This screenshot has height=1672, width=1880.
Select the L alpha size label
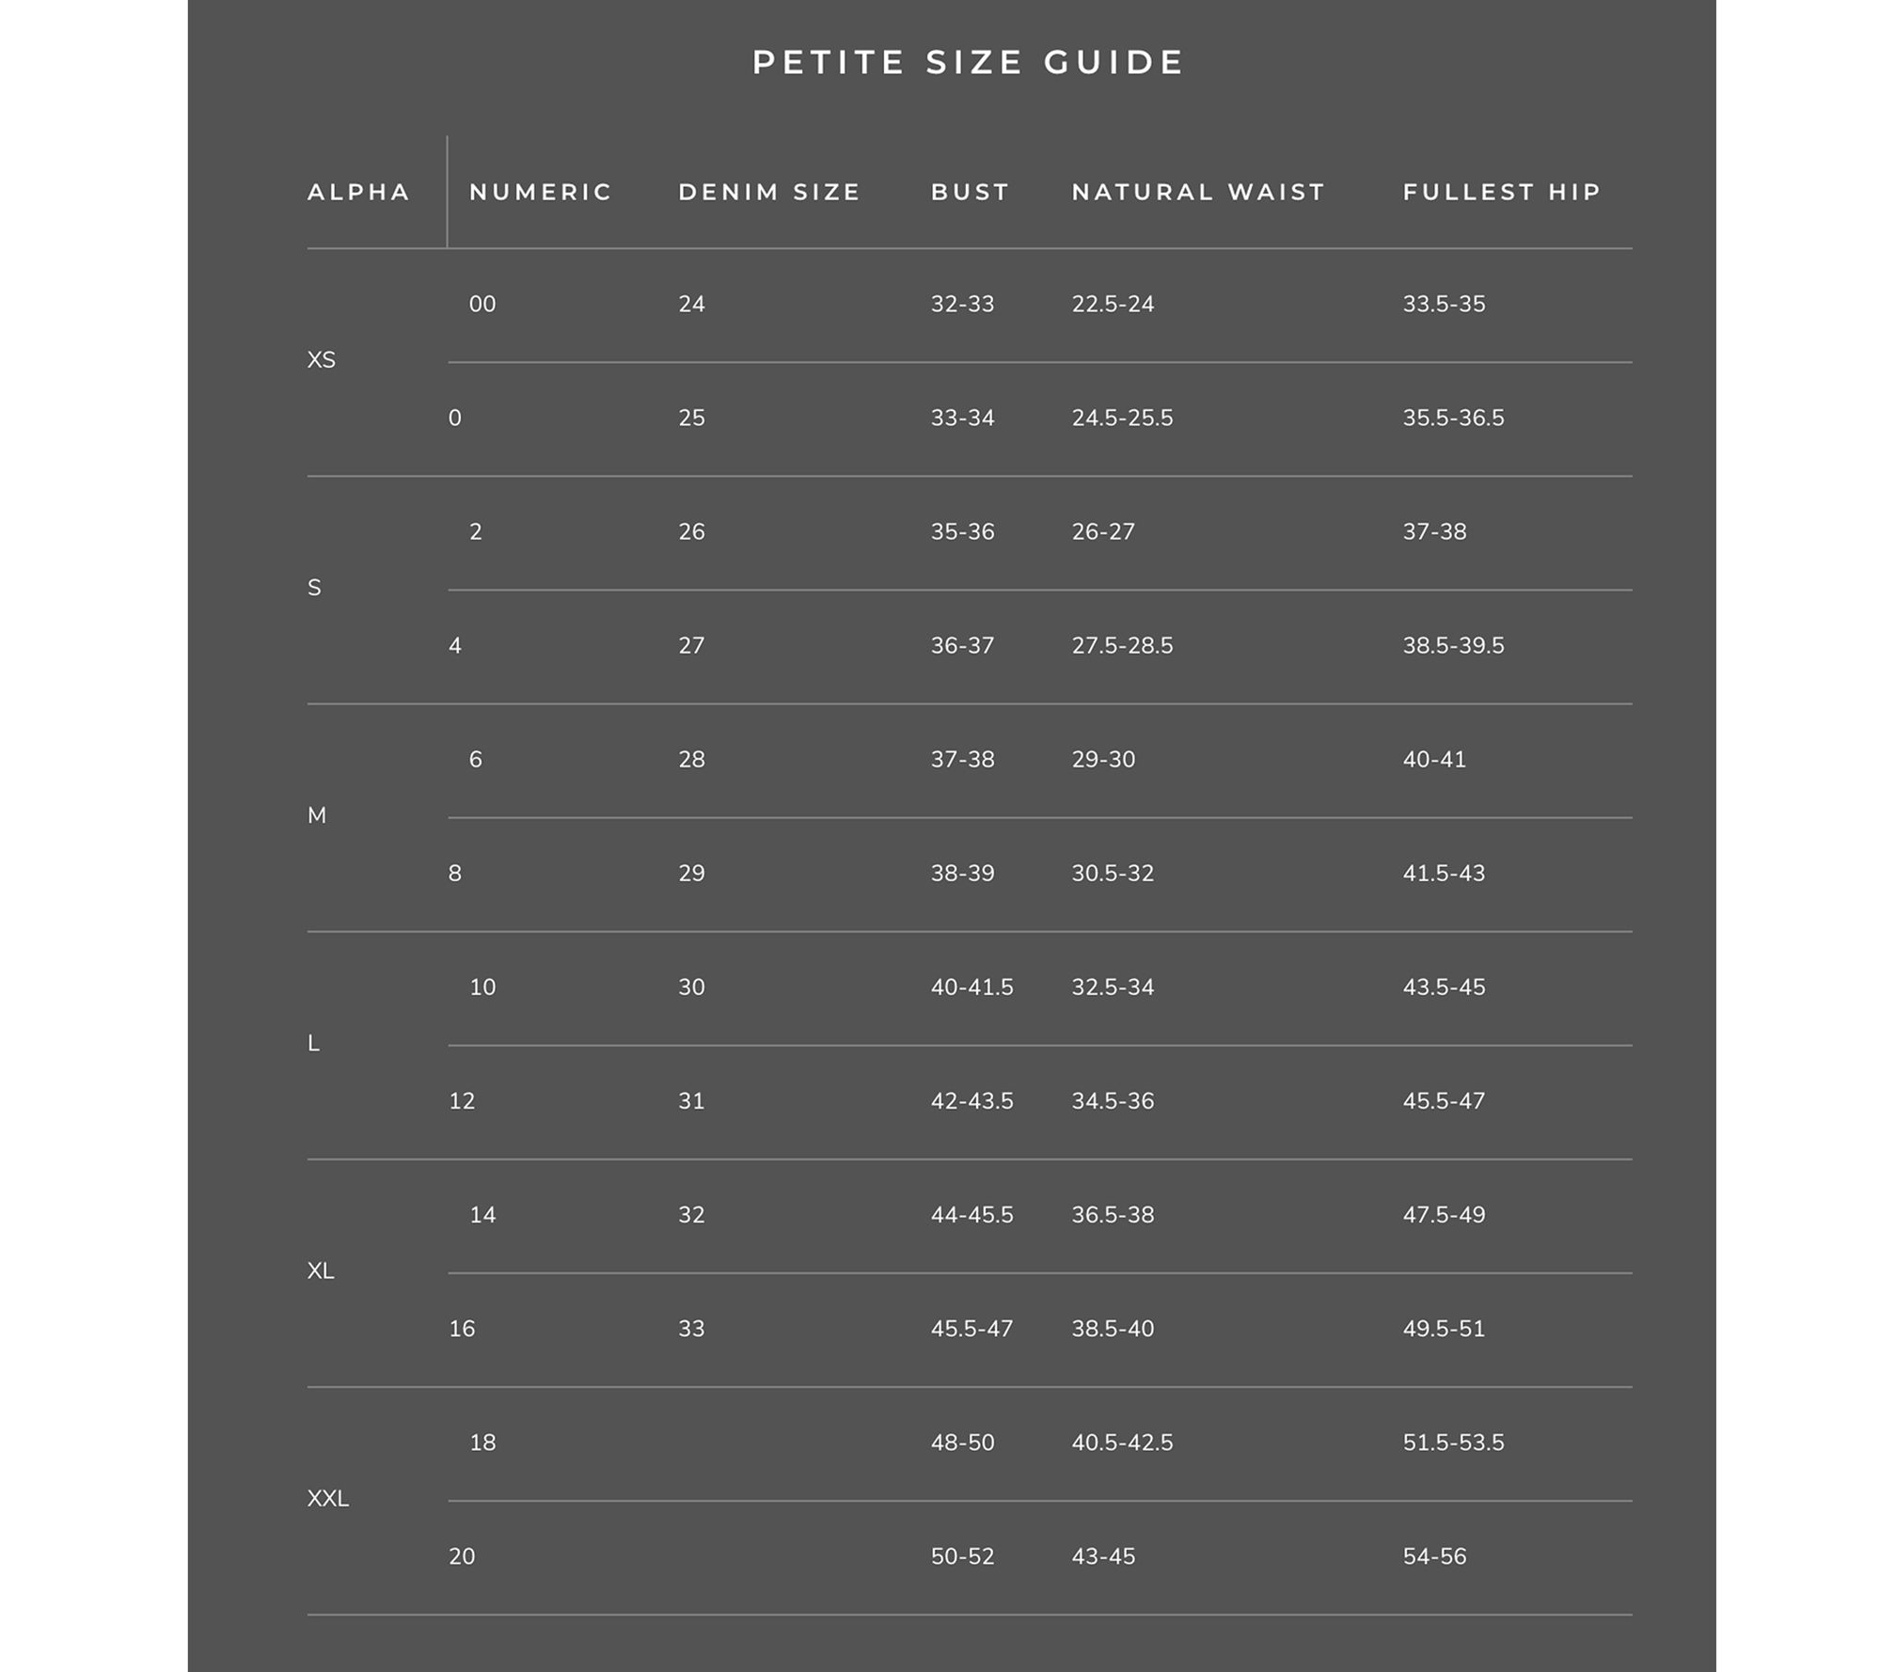pos(314,1043)
